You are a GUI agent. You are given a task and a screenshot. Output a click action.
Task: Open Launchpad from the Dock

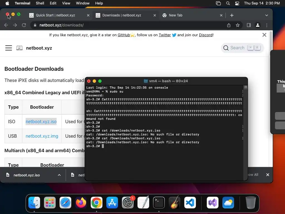coord(50,203)
